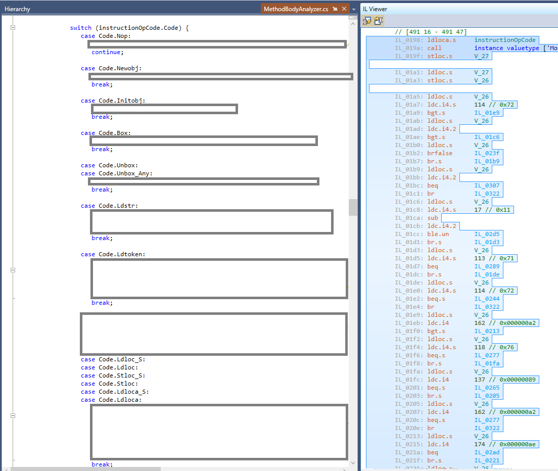Click the code editor scroll-up arrow
The image size is (558, 471).
click(x=353, y=24)
